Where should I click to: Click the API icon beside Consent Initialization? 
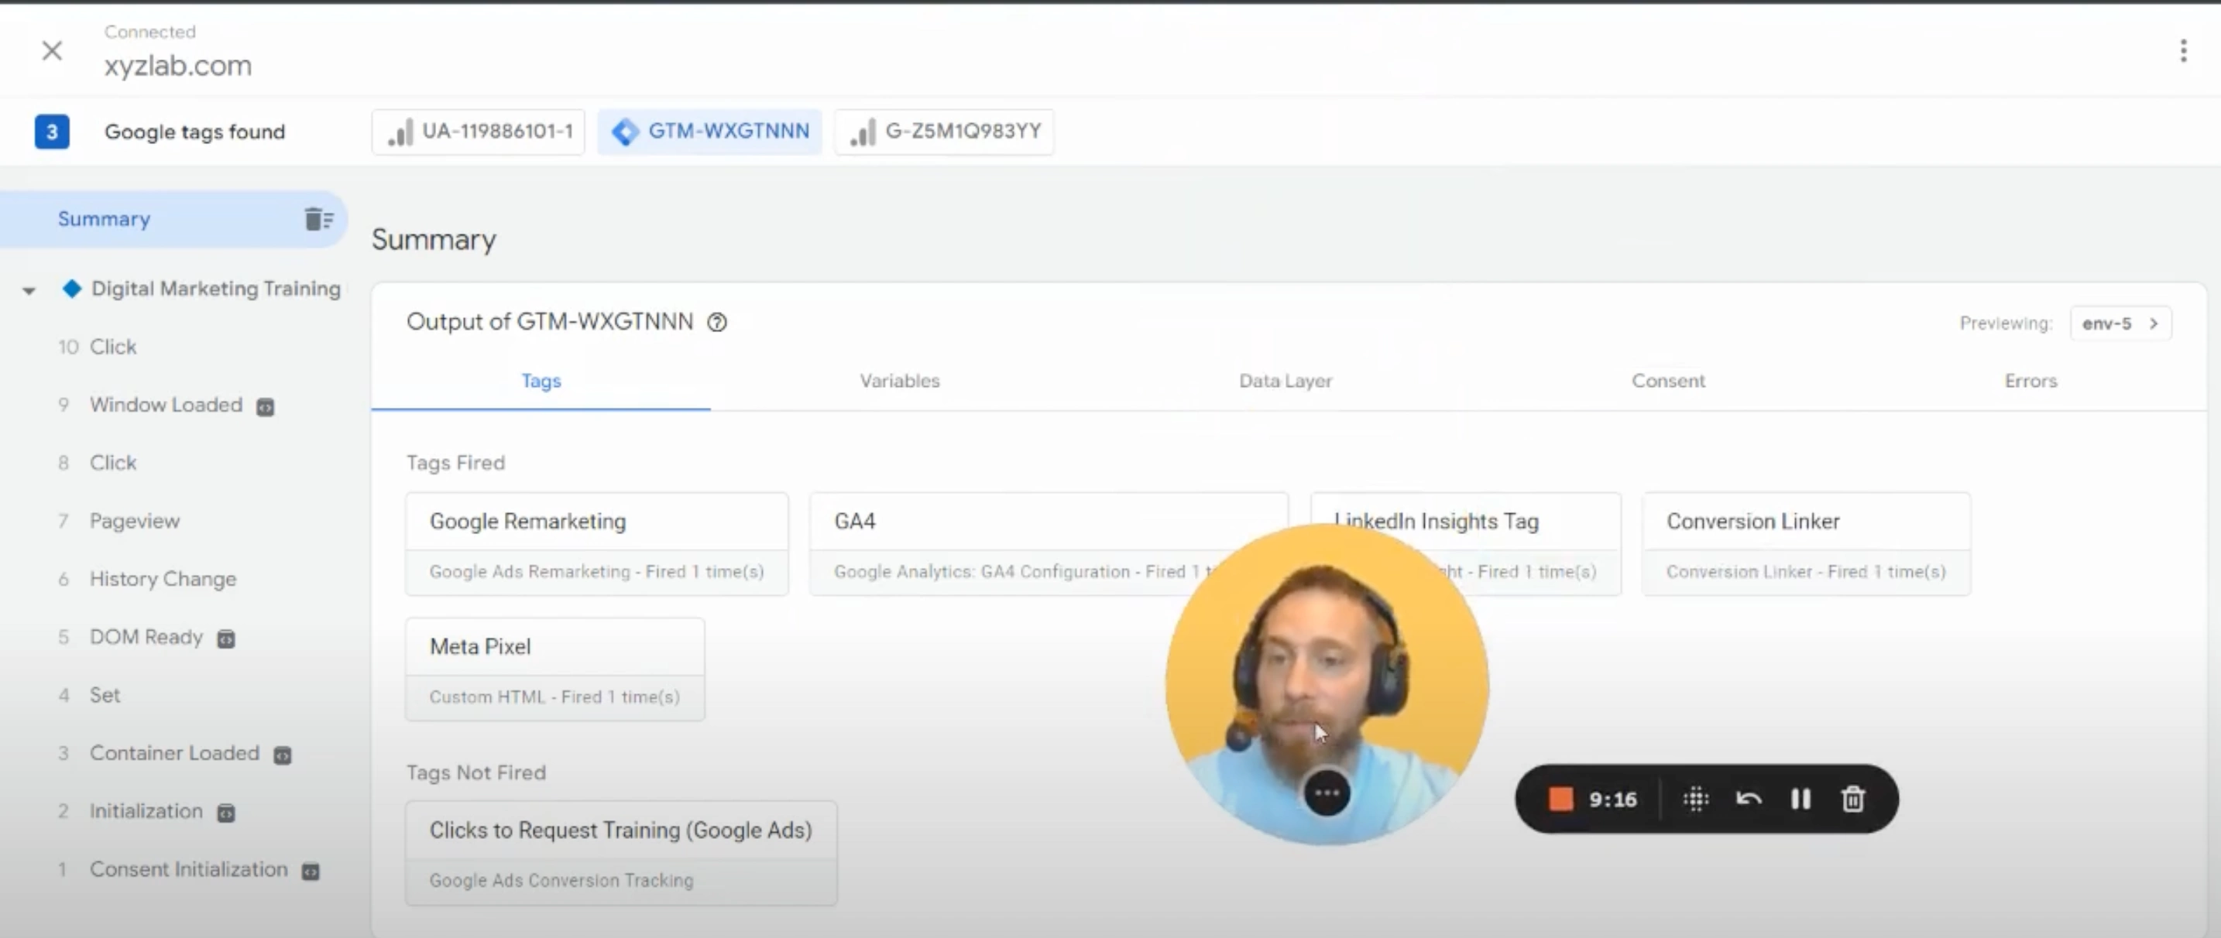(311, 871)
